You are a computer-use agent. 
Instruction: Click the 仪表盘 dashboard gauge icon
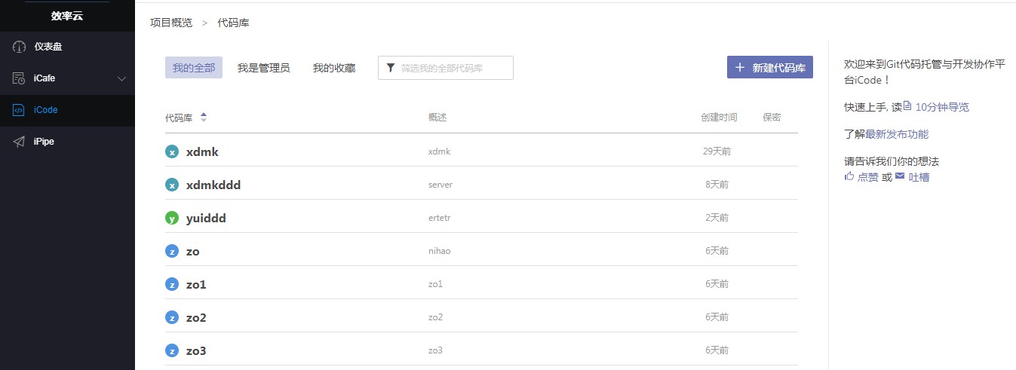[19, 47]
